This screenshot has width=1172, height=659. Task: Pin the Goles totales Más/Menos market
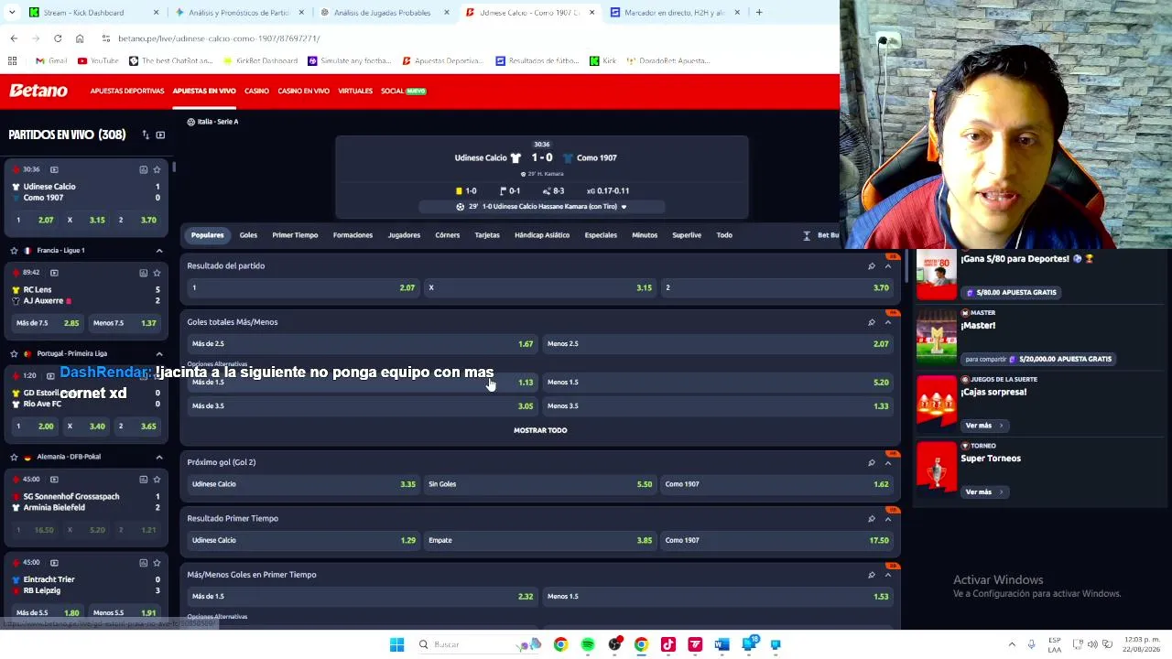pyautogui.click(x=871, y=322)
